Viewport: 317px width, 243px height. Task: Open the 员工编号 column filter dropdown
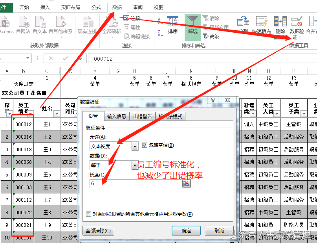coord(31,113)
